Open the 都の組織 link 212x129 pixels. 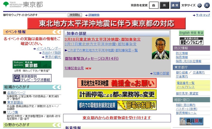point(182,72)
